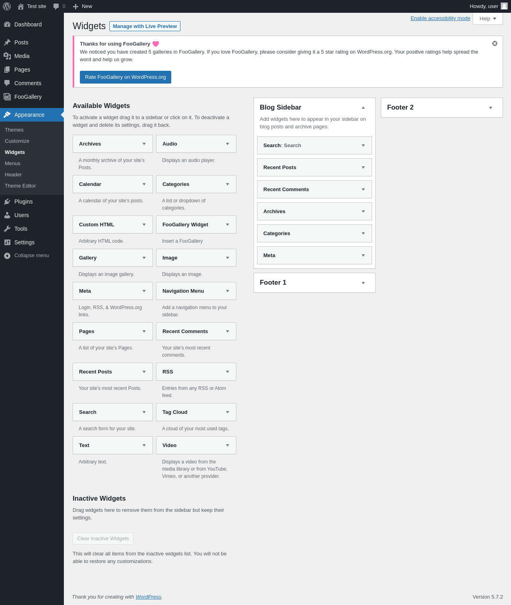Screen dimensions: 511x605
Task: Click the Settings sliders icon
Action: 7,242
